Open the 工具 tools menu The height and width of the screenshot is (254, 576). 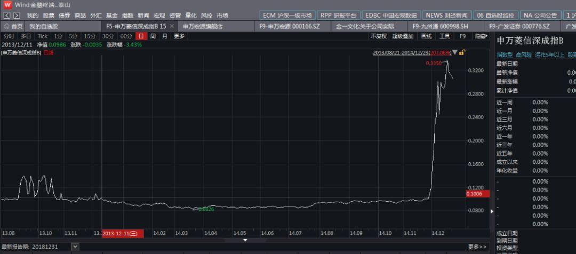444,36
